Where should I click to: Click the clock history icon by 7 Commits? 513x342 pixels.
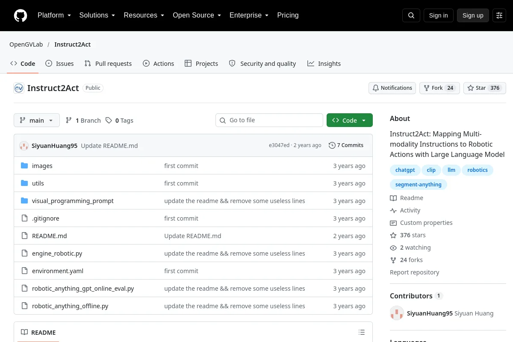pos(332,145)
